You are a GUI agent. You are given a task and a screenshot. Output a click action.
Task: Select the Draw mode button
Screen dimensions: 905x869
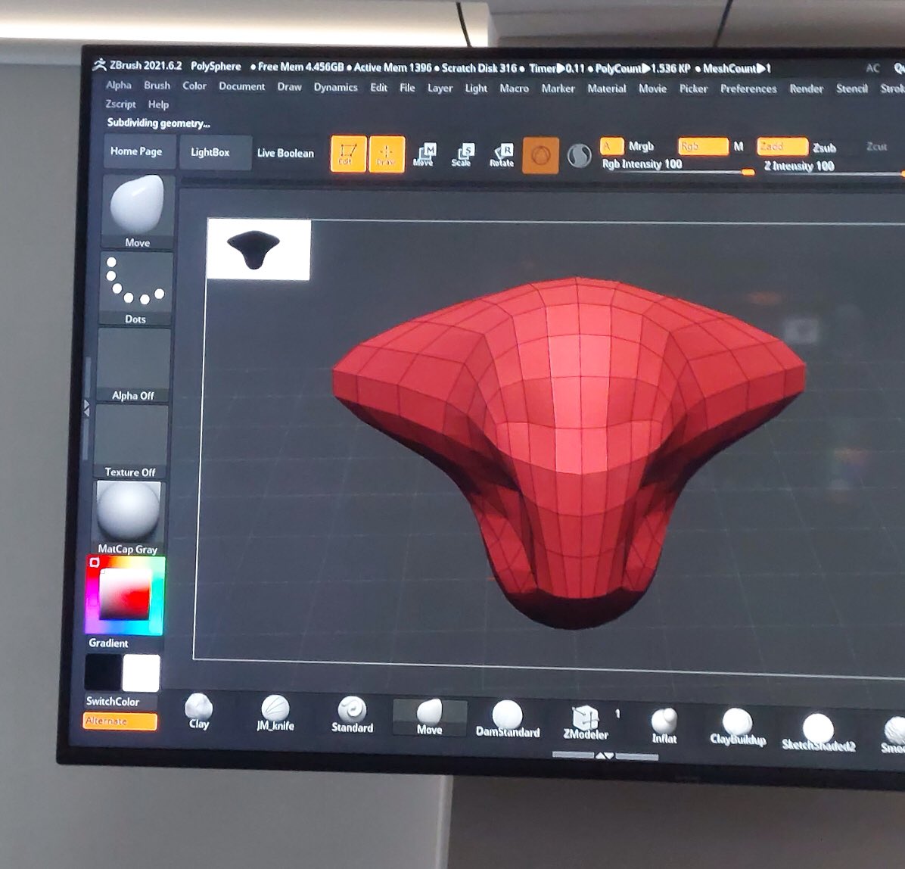coord(386,154)
